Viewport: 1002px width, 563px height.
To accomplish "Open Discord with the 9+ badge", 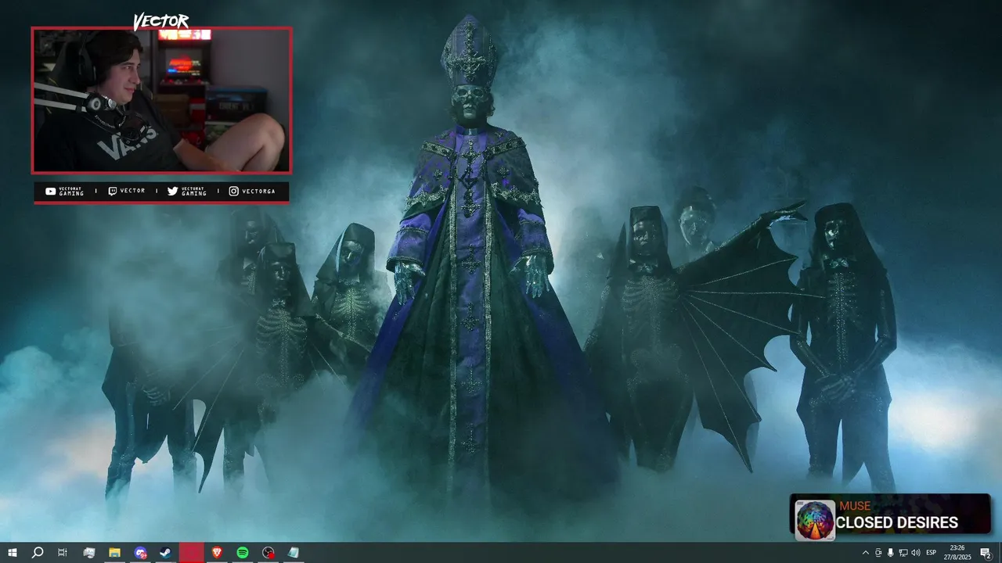I will (x=140, y=553).
